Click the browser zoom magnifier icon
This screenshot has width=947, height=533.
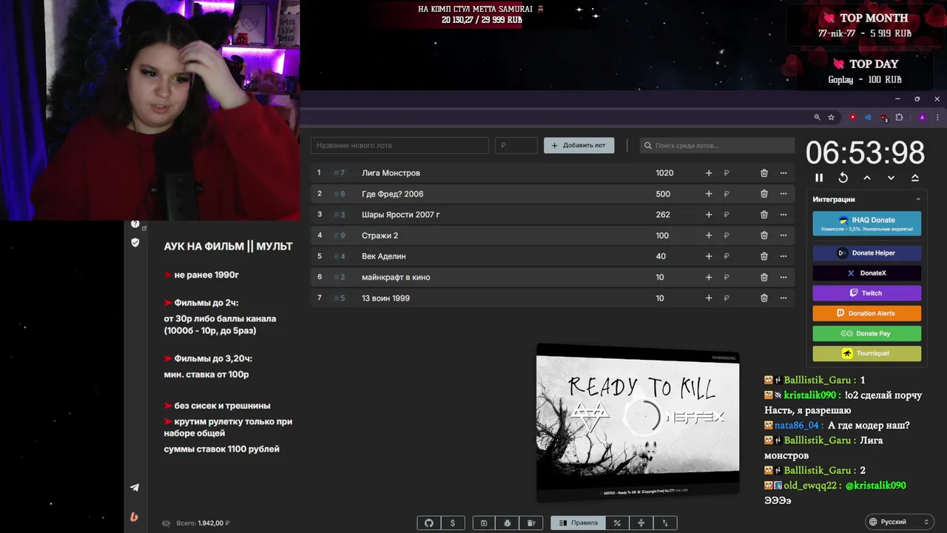point(817,117)
